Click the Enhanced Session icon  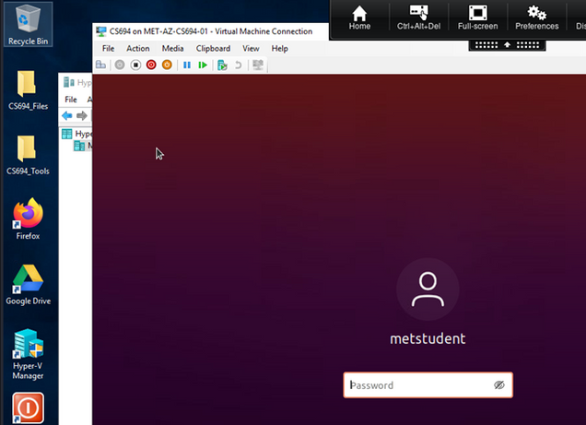pyautogui.click(x=258, y=65)
